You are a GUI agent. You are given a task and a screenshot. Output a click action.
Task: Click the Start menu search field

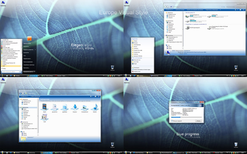pos(11,71)
